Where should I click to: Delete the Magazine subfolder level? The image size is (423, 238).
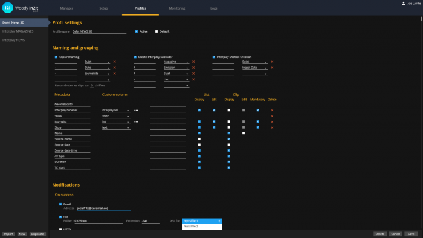coord(193,62)
